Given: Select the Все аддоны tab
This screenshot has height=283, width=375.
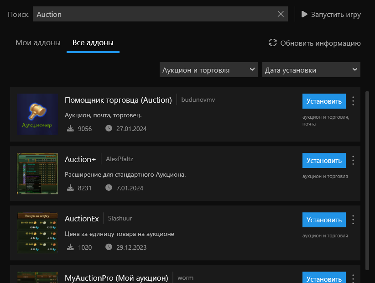Looking at the screenshot, I should click(93, 42).
